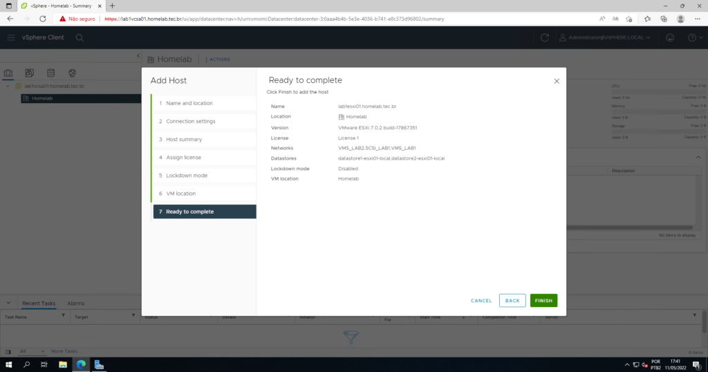Switch to Storage inventory view
Screen dimensions: 708x372
(x=50, y=73)
